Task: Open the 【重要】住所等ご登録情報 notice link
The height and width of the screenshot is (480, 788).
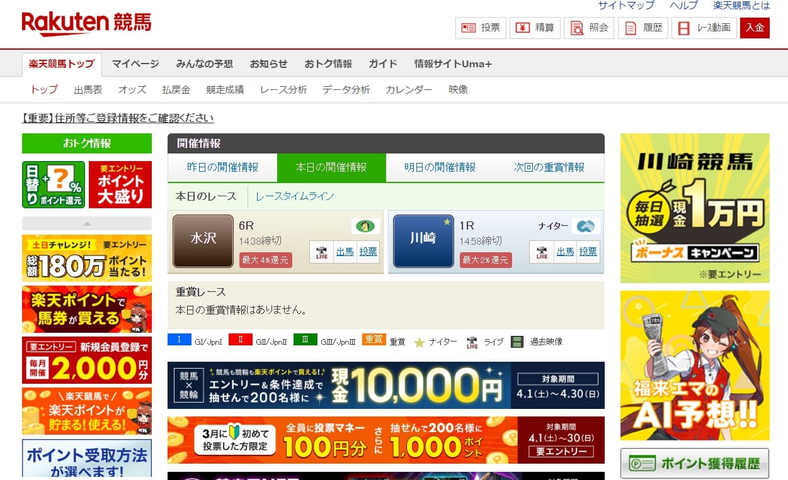Action: (x=118, y=118)
